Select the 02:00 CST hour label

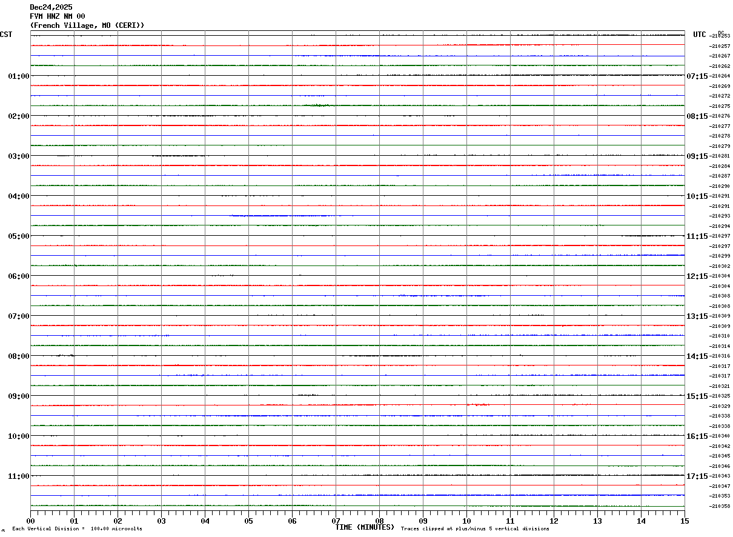click(x=19, y=116)
